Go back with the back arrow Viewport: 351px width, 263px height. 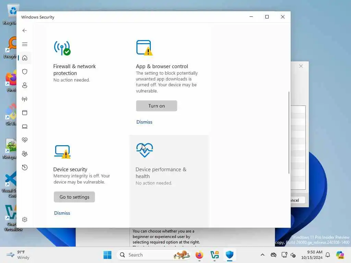25,30
